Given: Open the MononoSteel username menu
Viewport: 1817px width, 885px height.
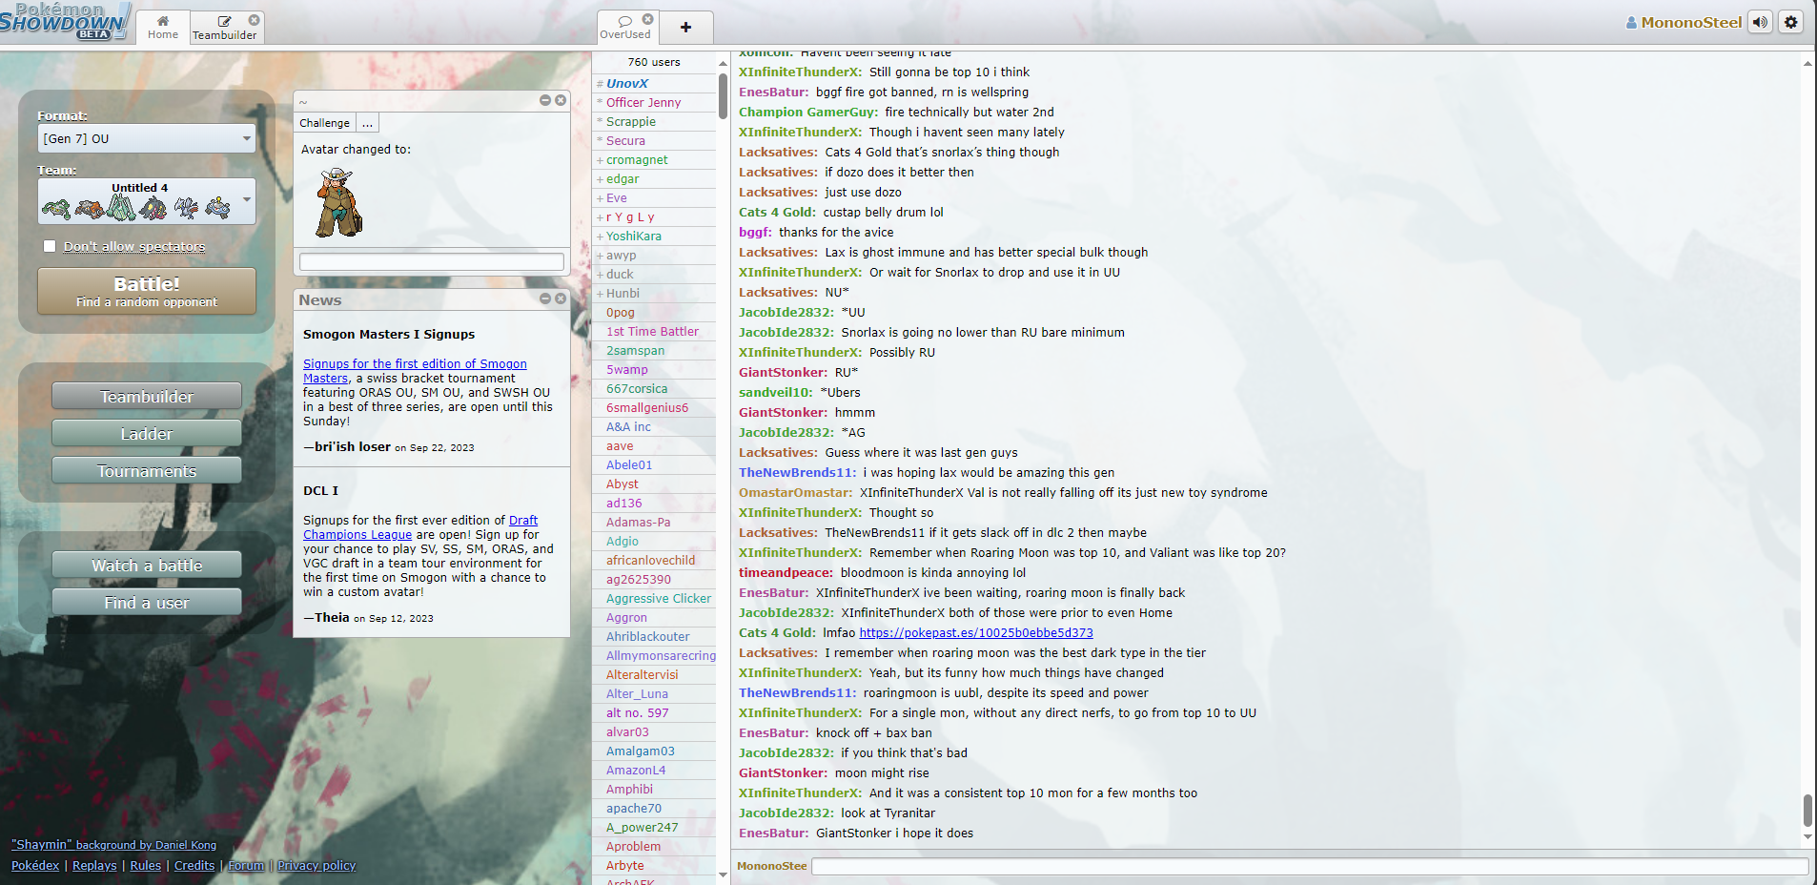Looking at the screenshot, I should [x=1684, y=22].
